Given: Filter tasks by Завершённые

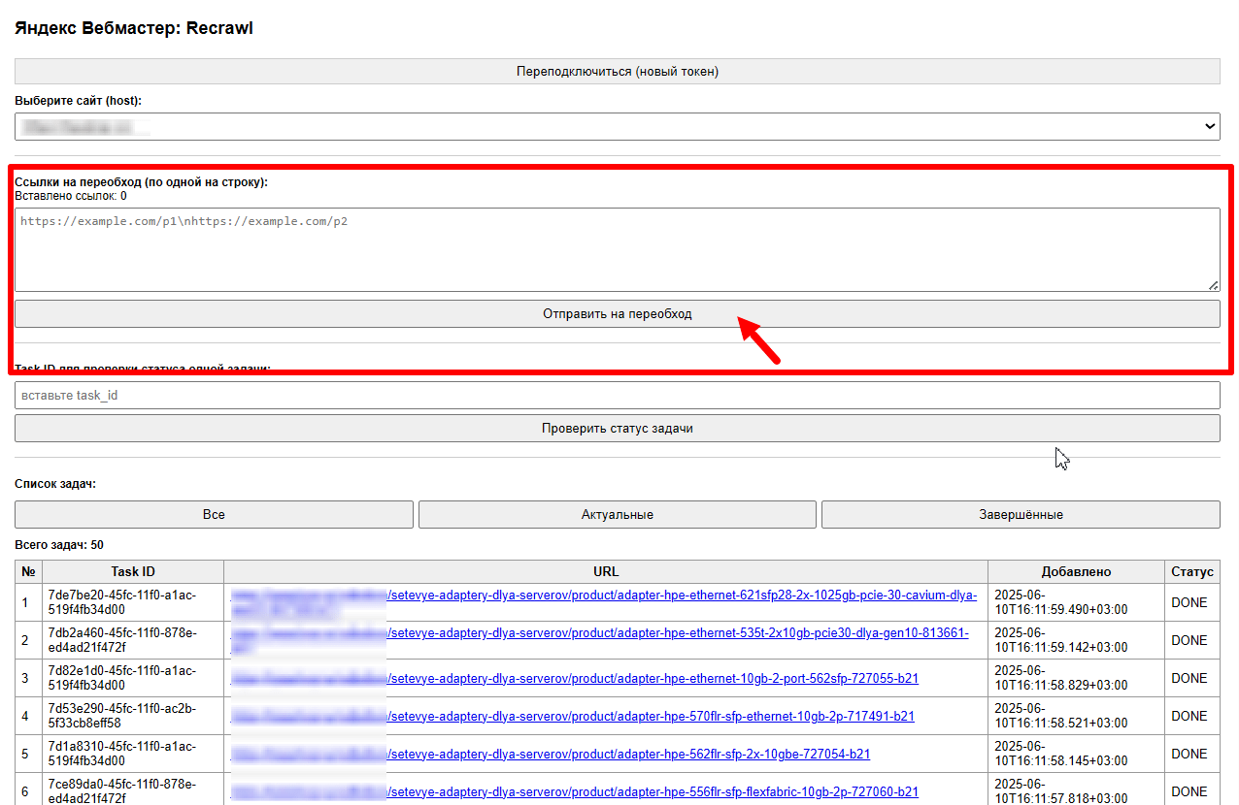Looking at the screenshot, I should pyautogui.click(x=1021, y=515).
